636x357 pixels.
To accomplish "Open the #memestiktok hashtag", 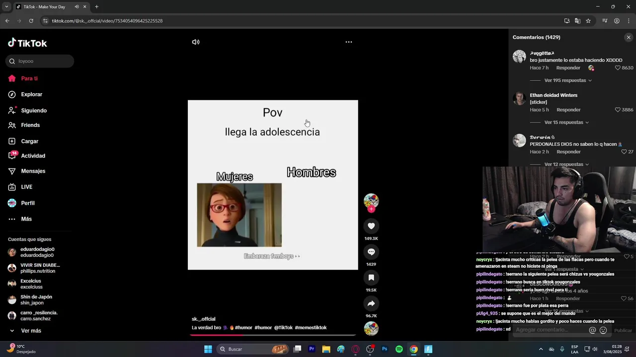I will [311, 328].
